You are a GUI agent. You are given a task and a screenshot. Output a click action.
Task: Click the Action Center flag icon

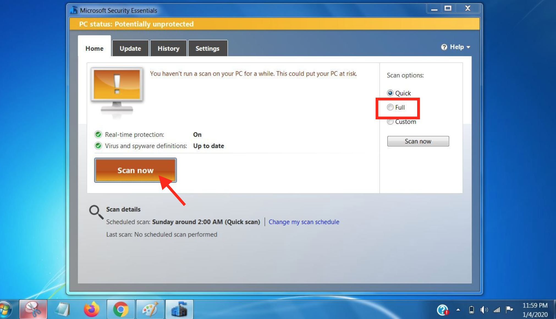coord(509,310)
